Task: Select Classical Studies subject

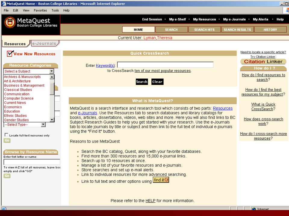Action: [x=18, y=90]
